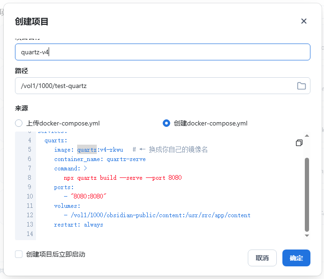The width and height of the screenshot is (324, 279).
Task: Click the npx quartz build command text
Action: 122,178
